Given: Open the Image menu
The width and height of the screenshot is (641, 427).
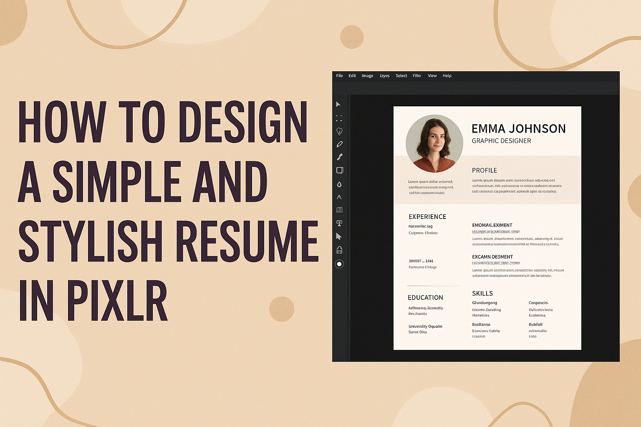Looking at the screenshot, I should point(368,76).
